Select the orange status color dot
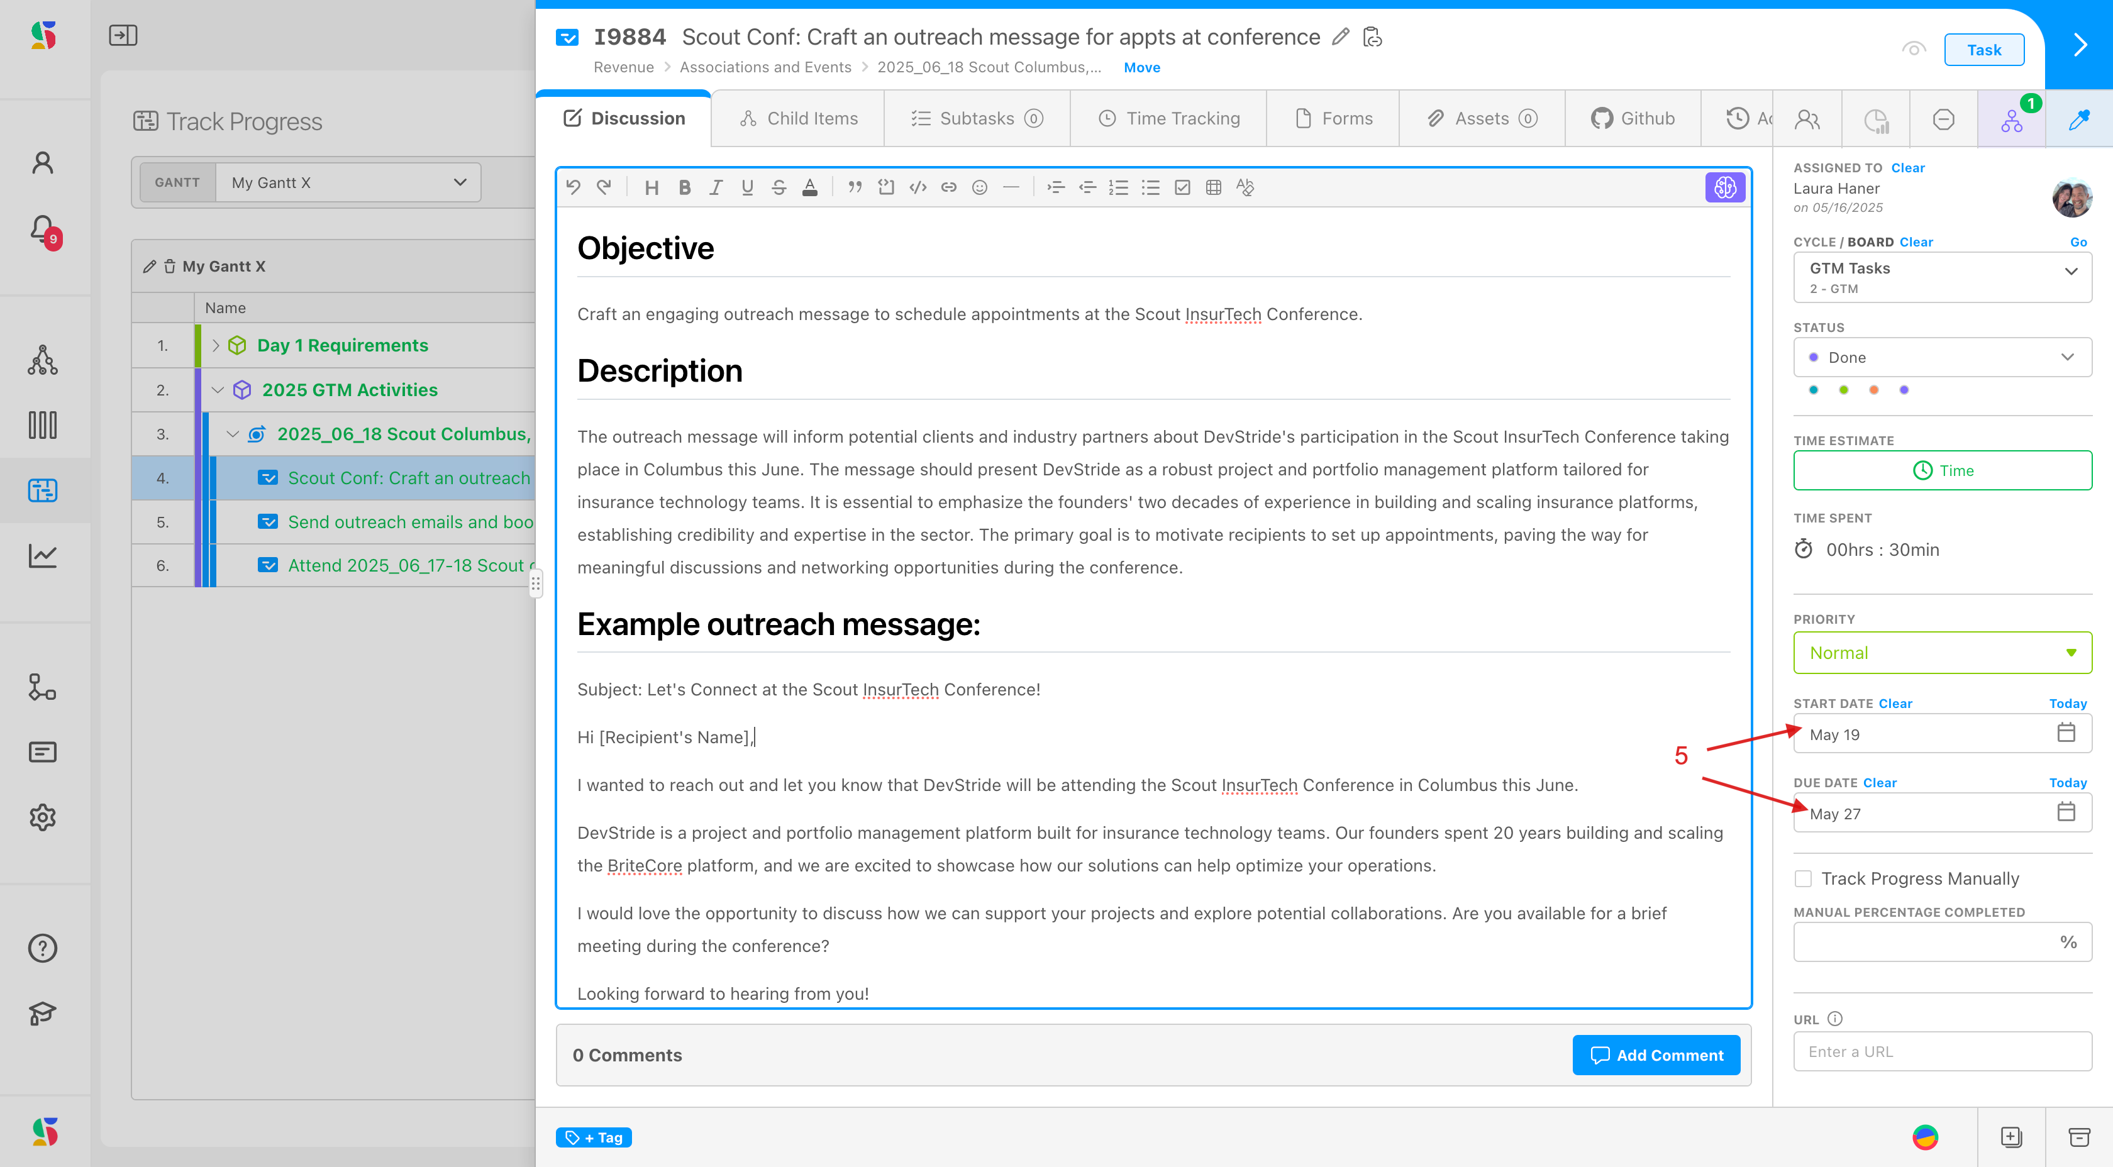2113x1167 pixels. [1873, 390]
